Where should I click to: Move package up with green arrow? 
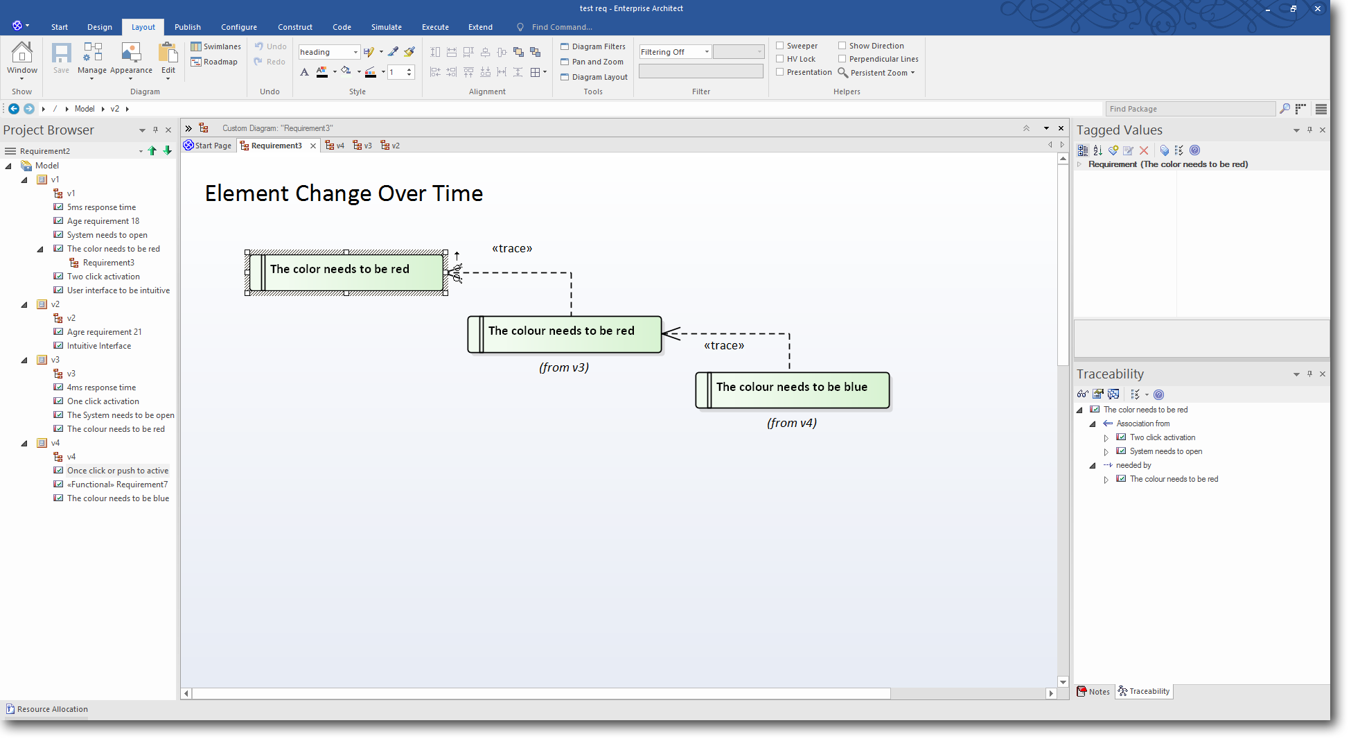pyautogui.click(x=152, y=151)
